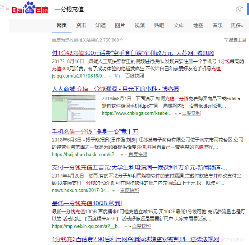
Task: Click the js.qq.com/a/20170816 URL text
Action: point(79,76)
